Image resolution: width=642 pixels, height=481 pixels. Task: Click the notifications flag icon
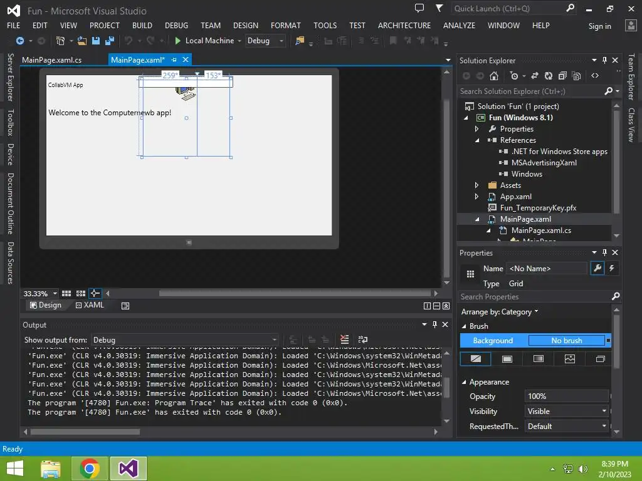pos(439,8)
